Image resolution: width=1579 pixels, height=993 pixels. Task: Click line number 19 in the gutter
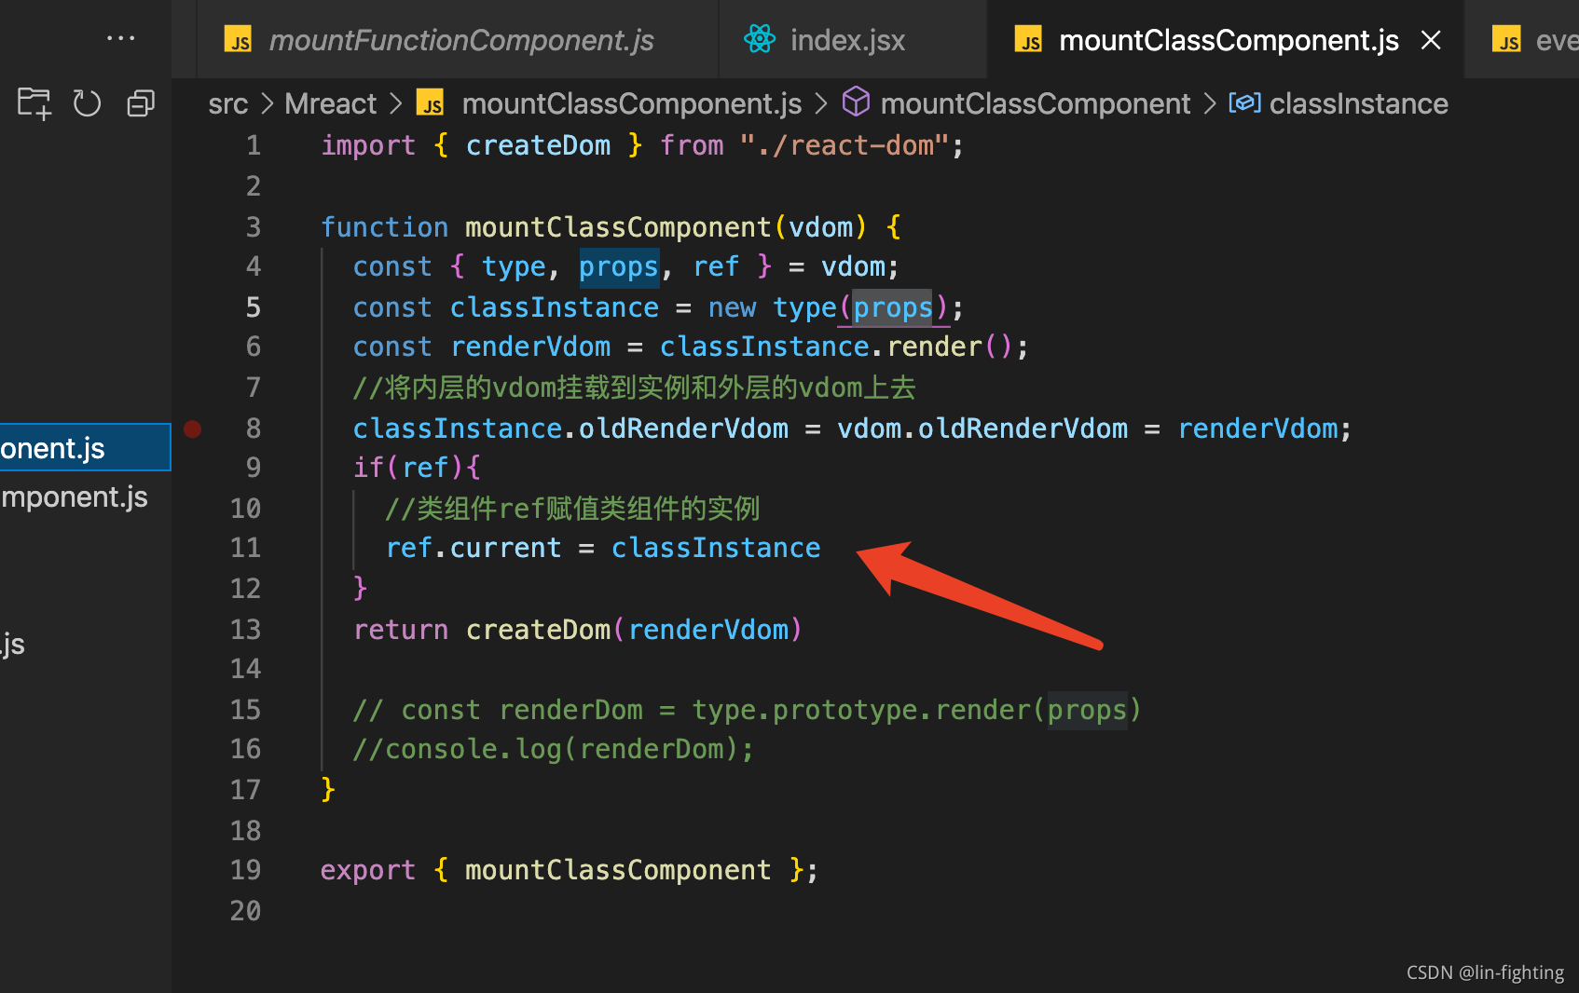245,870
